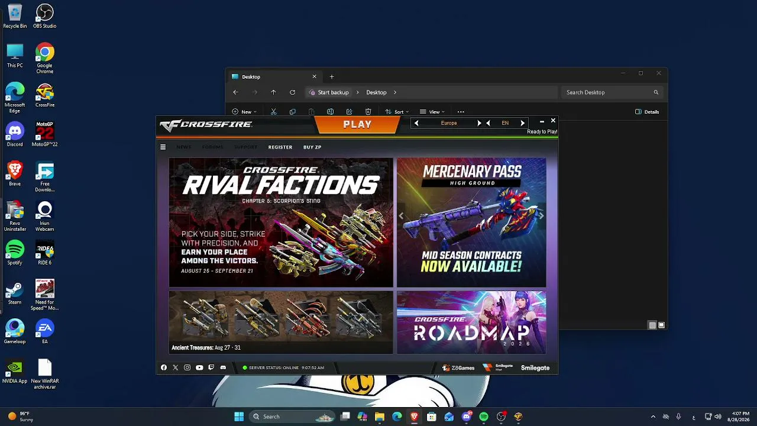Start backup in File Explorer address bar

329,92
